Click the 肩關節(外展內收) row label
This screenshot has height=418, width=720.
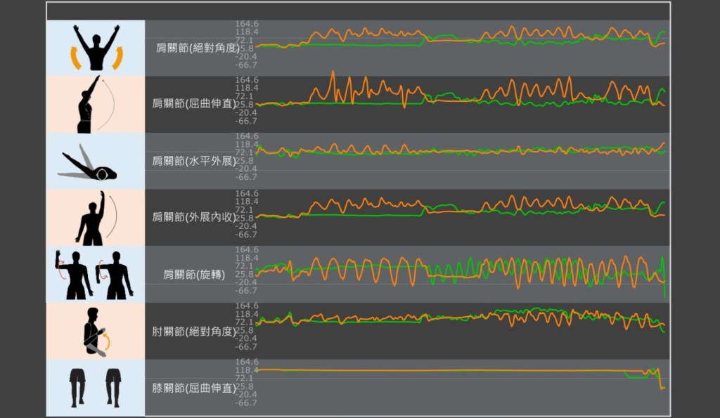point(195,217)
